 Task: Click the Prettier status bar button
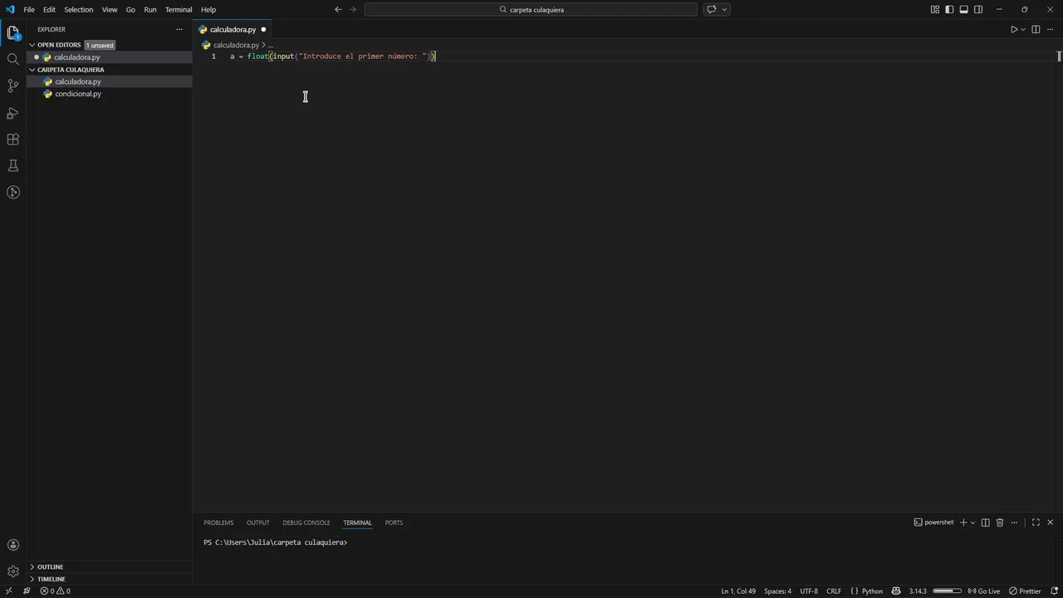pos(1025,591)
